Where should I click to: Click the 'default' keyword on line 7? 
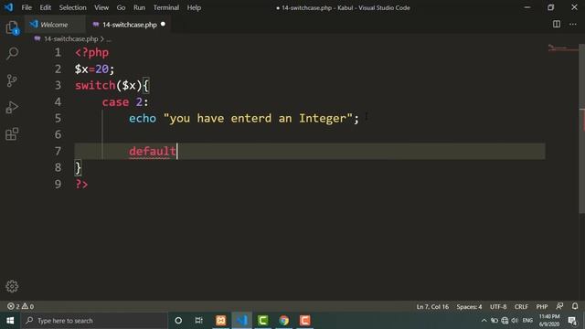coord(153,151)
